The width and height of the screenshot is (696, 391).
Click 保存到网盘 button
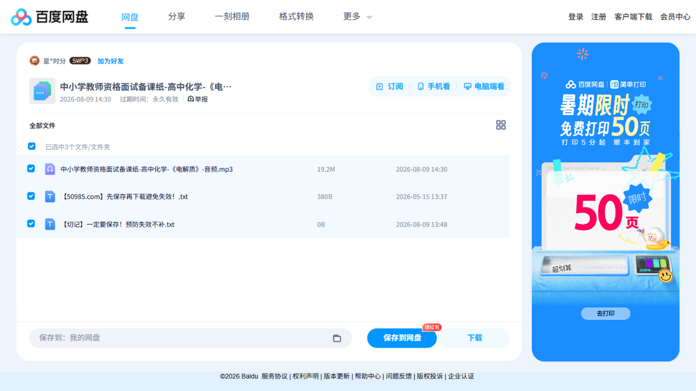(x=402, y=338)
